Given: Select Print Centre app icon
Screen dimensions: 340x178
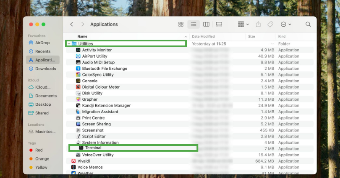Looking at the screenshot, I should tap(78, 118).
